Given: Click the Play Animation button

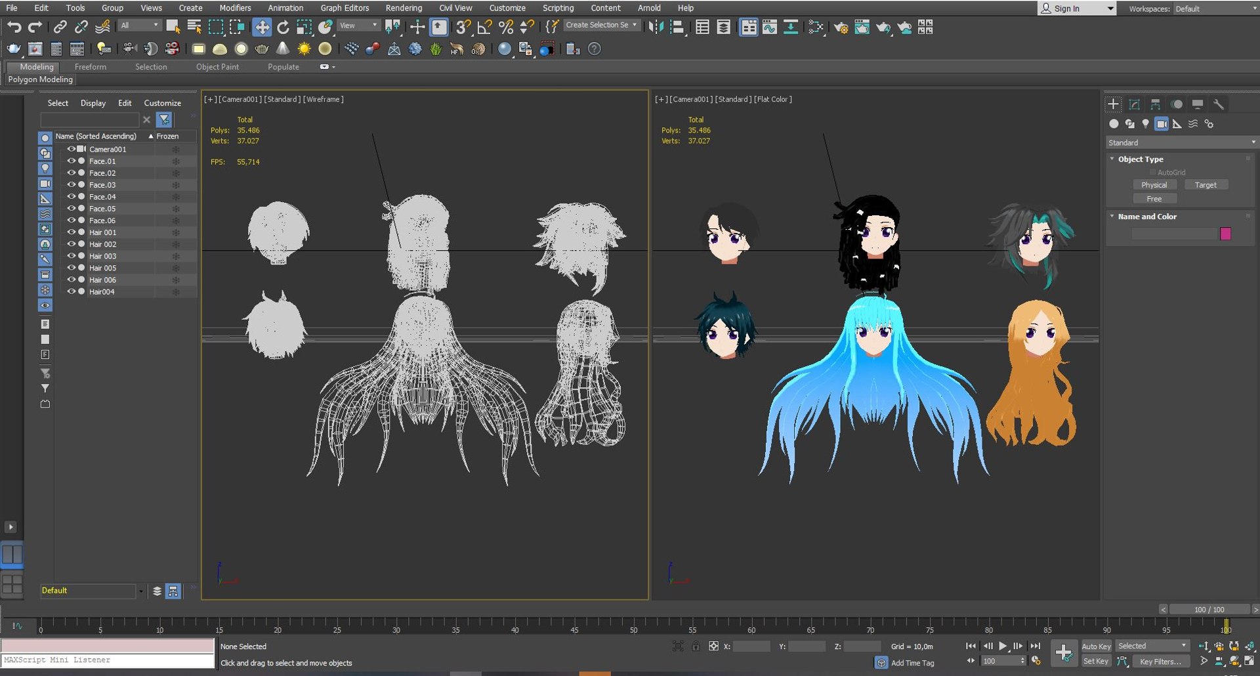Looking at the screenshot, I should tap(1003, 646).
